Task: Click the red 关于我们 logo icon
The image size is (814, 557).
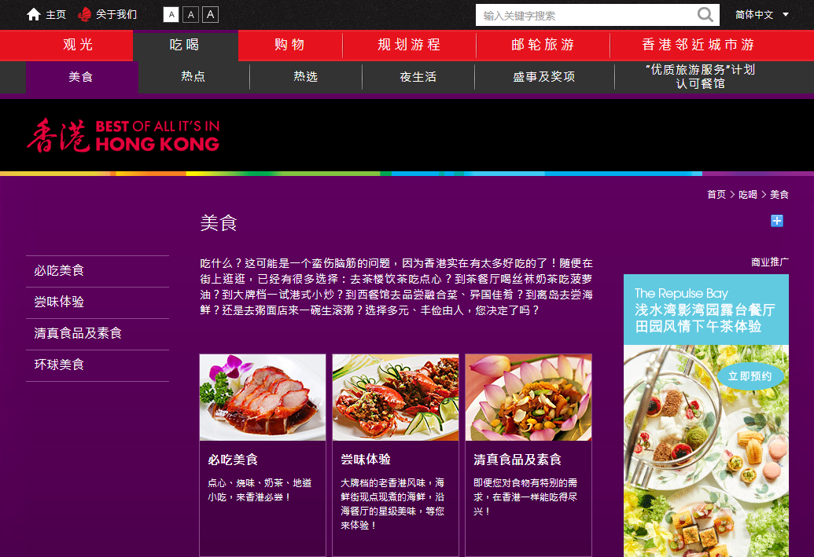Action: pos(85,15)
